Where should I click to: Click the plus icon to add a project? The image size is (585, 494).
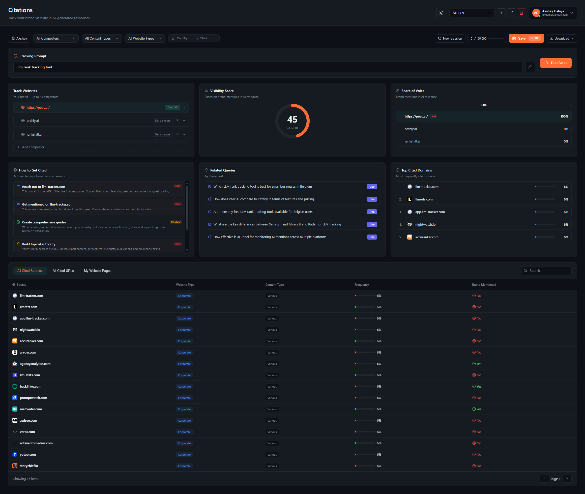501,13
